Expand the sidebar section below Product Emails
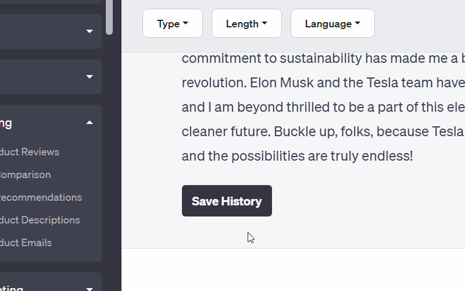The width and height of the screenshot is (465, 291). (90, 288)
